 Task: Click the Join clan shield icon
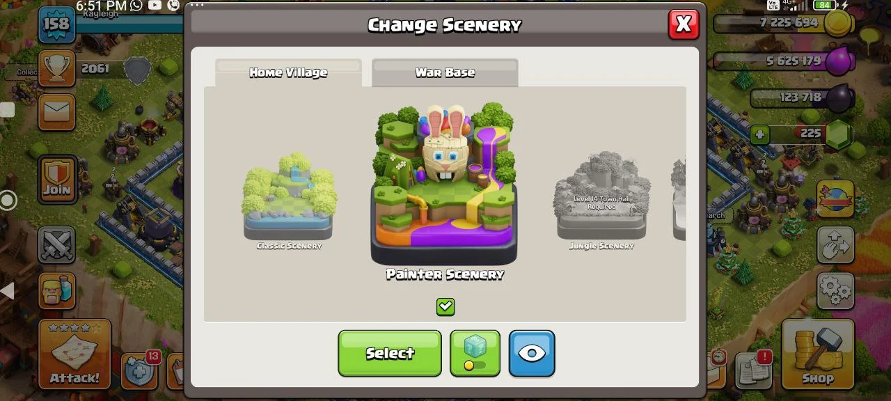point(56,179)
